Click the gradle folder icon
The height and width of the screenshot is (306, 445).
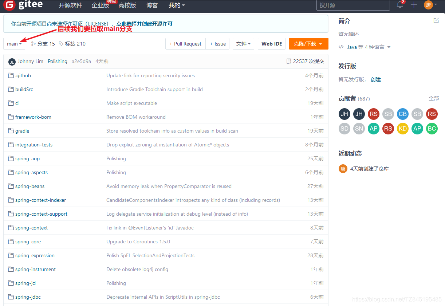(11, 131)
